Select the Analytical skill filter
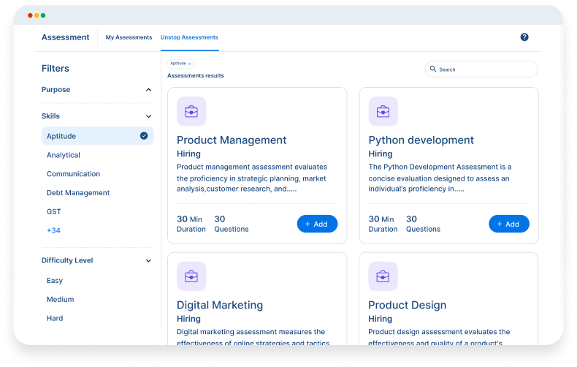This screenshot has height=367, width=577. tap(64, 155)
